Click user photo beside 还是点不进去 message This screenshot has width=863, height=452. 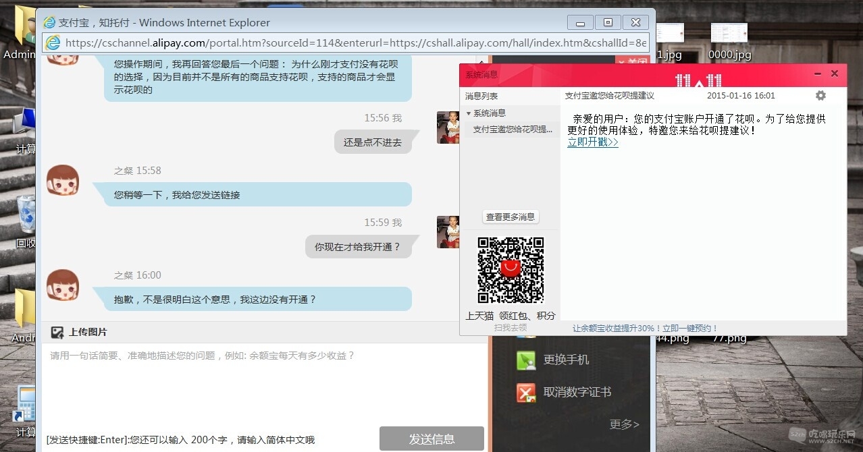pyautogui.click(x=448, y=128)
